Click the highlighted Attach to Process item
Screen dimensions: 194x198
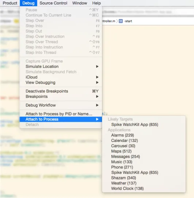61,119
